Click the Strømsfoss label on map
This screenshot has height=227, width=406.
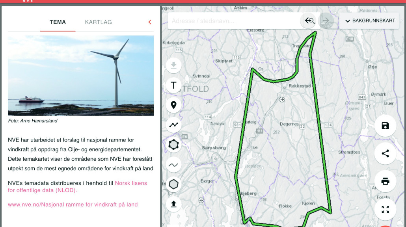click(x=349, y=152)
